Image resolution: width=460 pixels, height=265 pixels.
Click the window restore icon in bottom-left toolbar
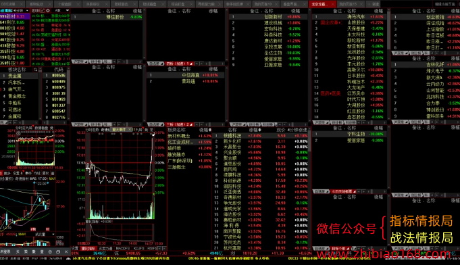58,251
